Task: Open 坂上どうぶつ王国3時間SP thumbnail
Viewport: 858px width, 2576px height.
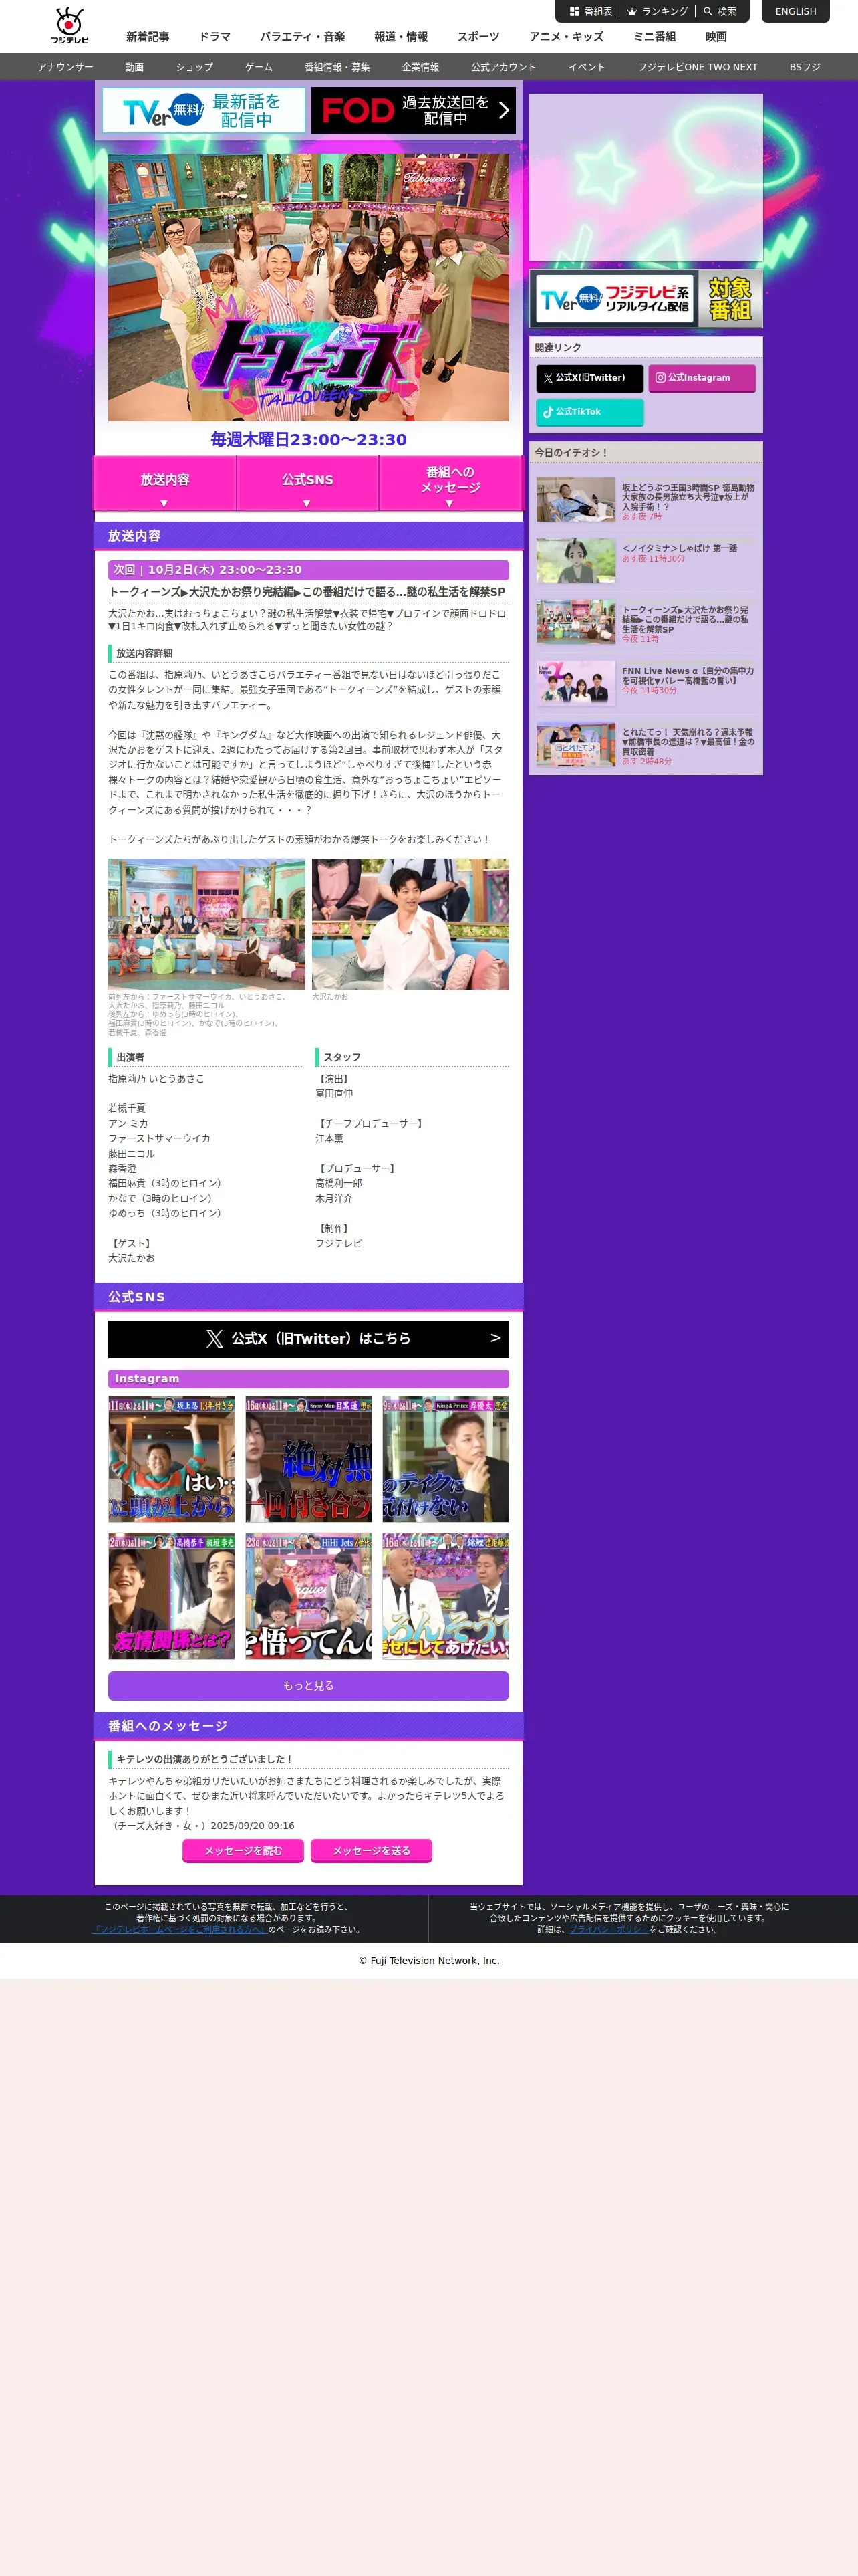Action: 575,500
